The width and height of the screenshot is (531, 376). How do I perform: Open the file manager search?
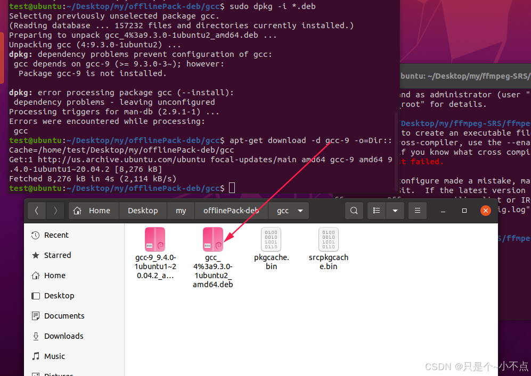pyautogui.click(x=354, y=211)
